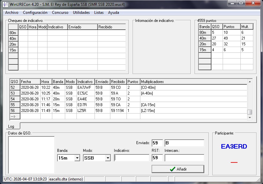Screen dimensions: 263x184
Task: Expand the Banda dropdown showing 15m
Action: 77,158
